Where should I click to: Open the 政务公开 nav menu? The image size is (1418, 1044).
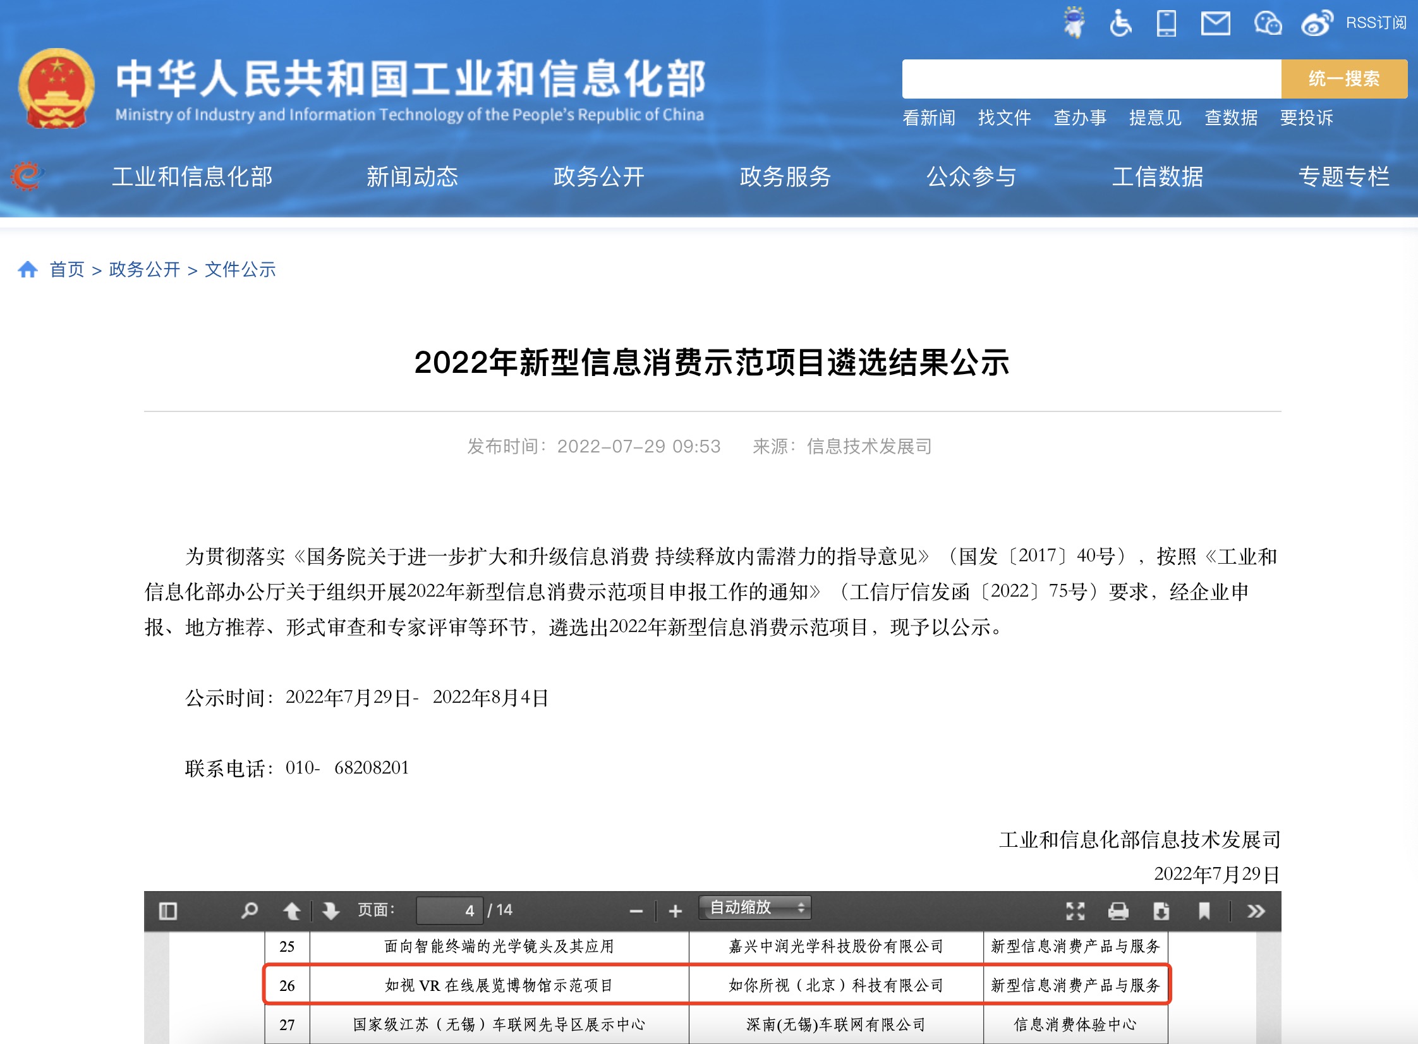click(598, 176)
